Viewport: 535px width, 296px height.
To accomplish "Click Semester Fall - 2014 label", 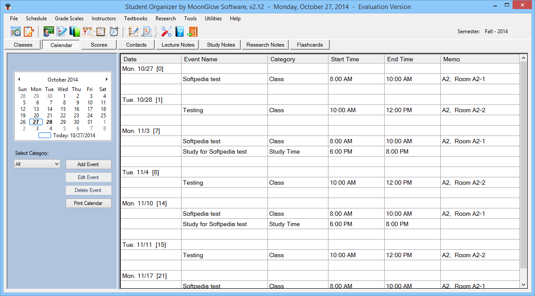I will click(x=483, y=31).
